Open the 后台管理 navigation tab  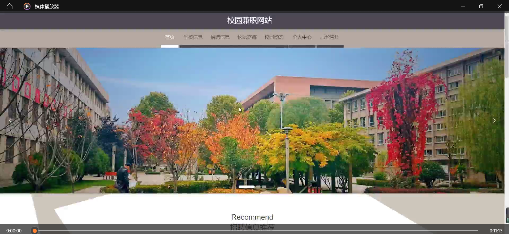click(x=330, y=37)
